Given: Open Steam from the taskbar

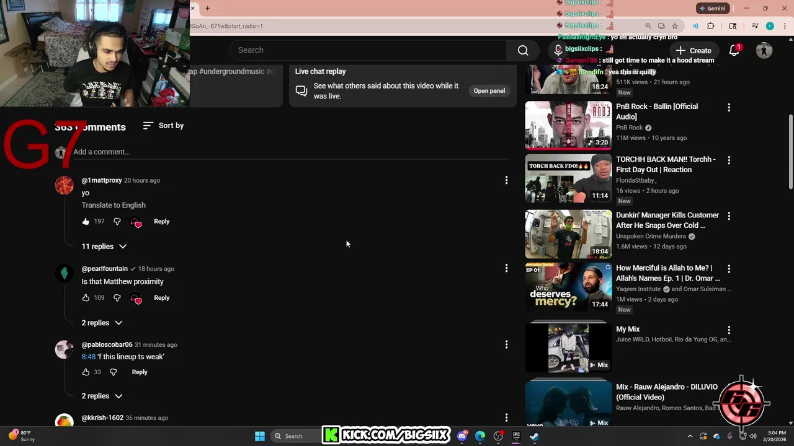Looking at the screenshot, I should tap(534, 436).
